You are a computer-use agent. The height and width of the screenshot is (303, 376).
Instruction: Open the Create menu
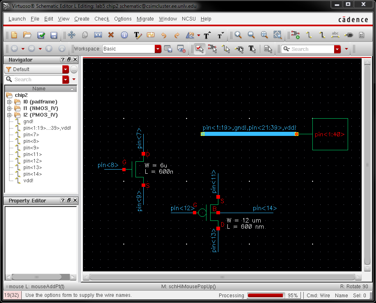[82, 19]
